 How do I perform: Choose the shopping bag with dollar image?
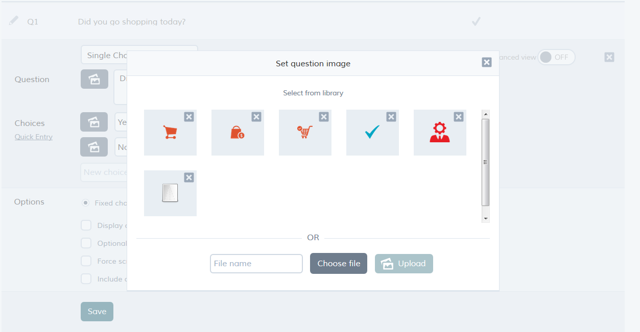(x=238, y=133)
